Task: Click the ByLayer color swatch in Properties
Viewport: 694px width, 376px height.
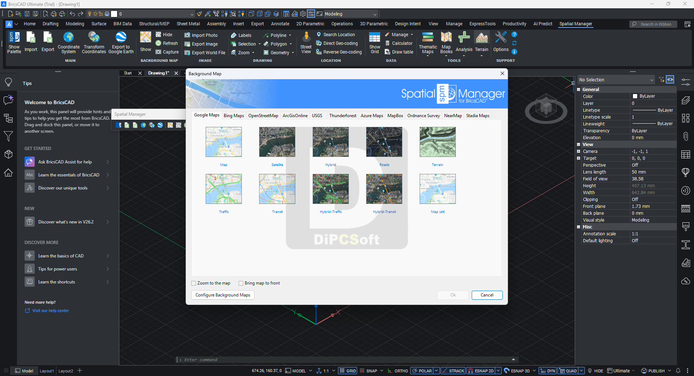Action: click(x=635, y=96)
